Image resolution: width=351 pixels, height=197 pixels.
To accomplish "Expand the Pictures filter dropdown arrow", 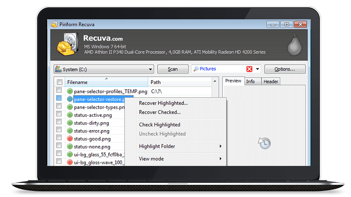I will click(258, 69).
